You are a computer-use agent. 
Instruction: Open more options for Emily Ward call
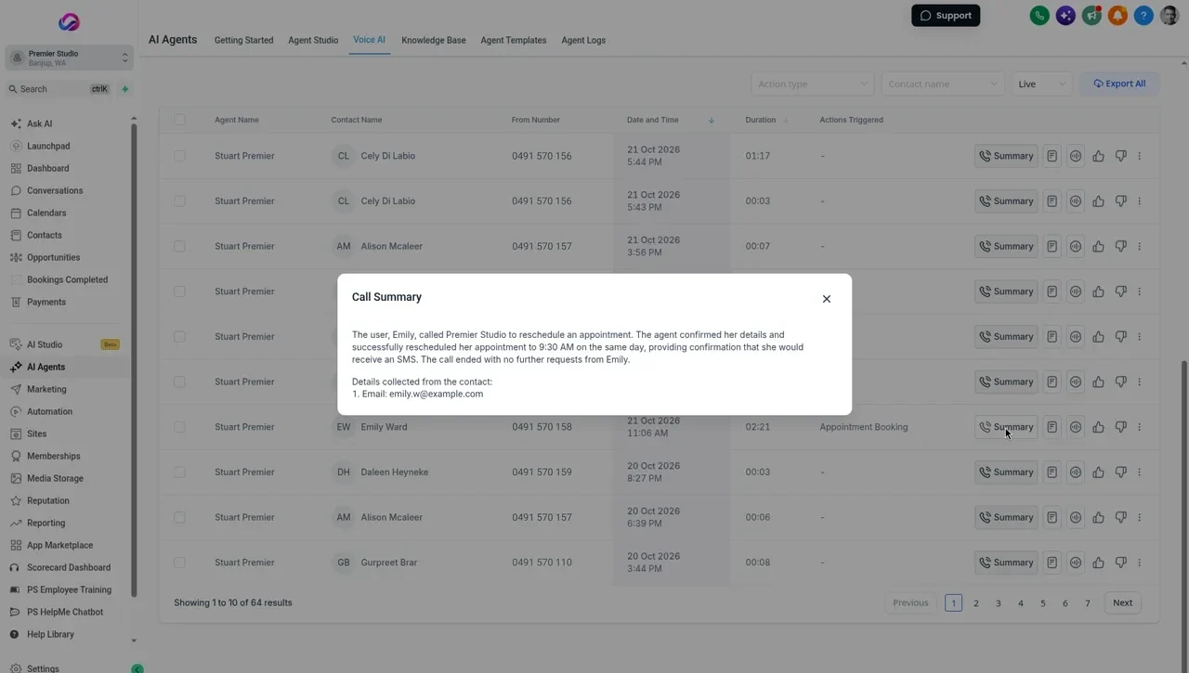pos(1140,427)
